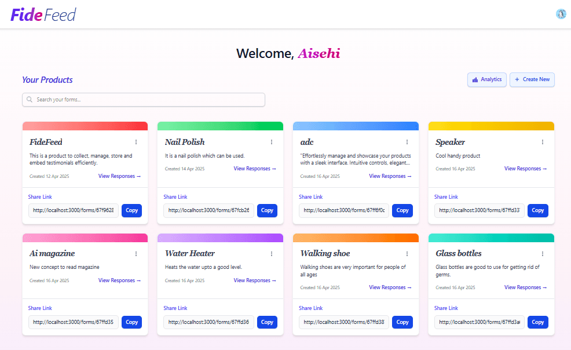Open the user avatar in the header

click(560, 13)
